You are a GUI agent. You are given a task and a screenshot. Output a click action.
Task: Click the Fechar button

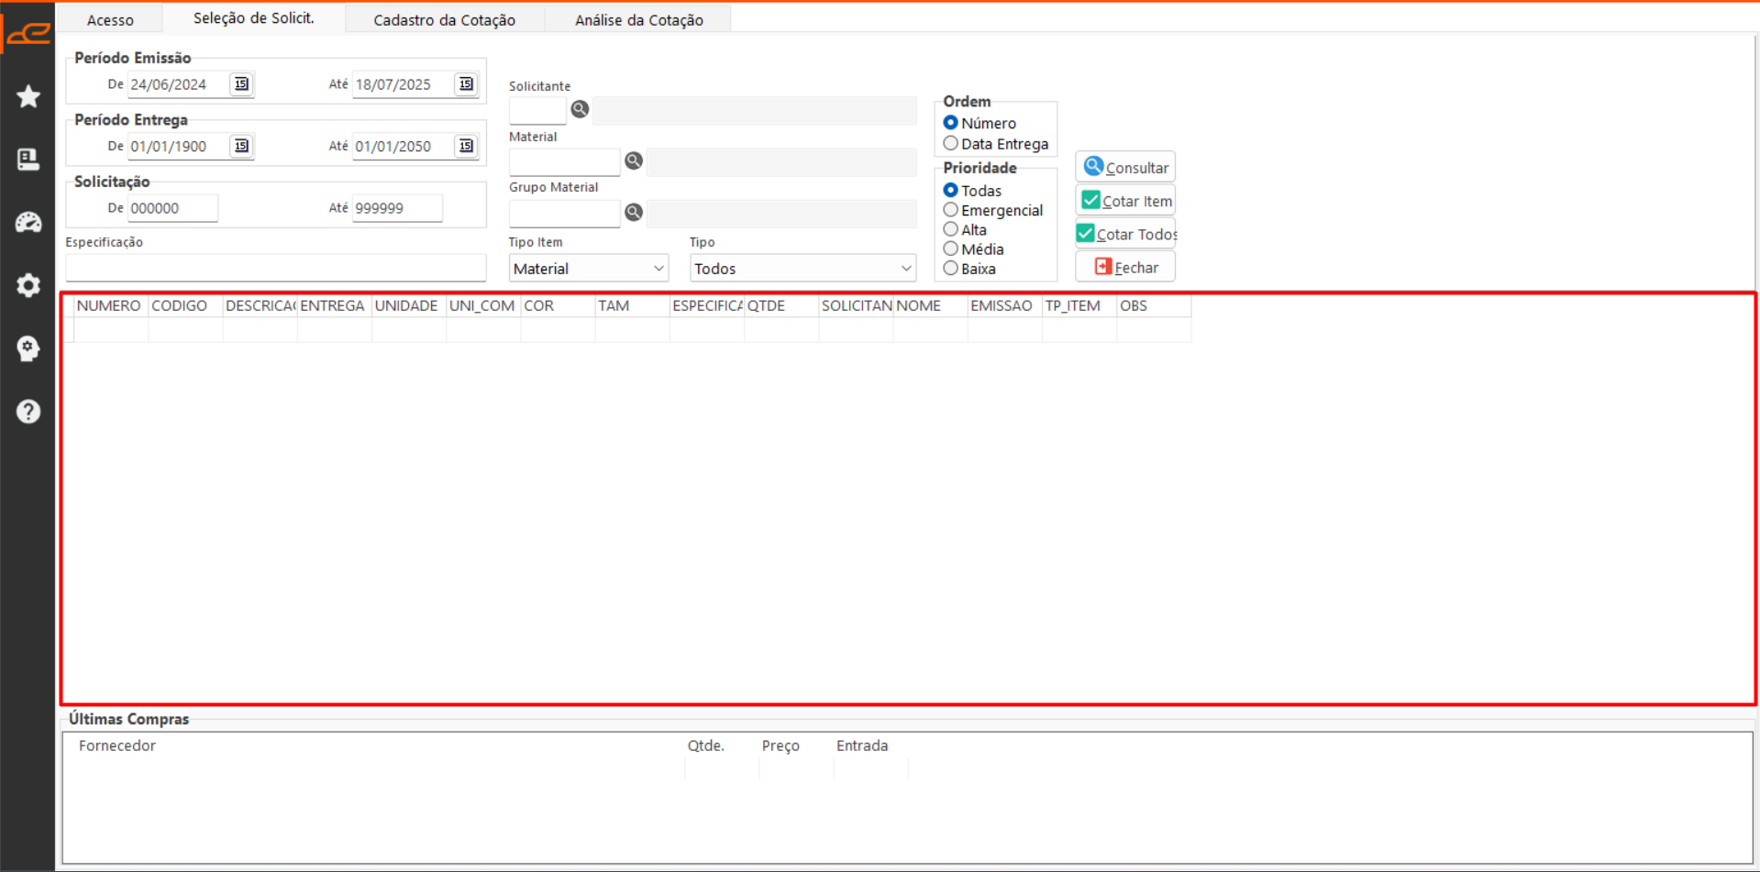(x=1125, y=268)
